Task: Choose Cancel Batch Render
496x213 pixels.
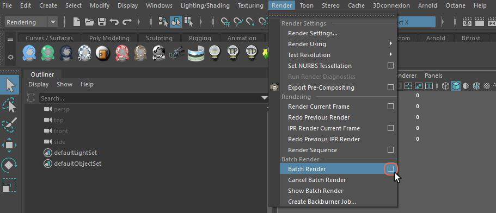Action: pyautogui.click(x=317, y=180)
